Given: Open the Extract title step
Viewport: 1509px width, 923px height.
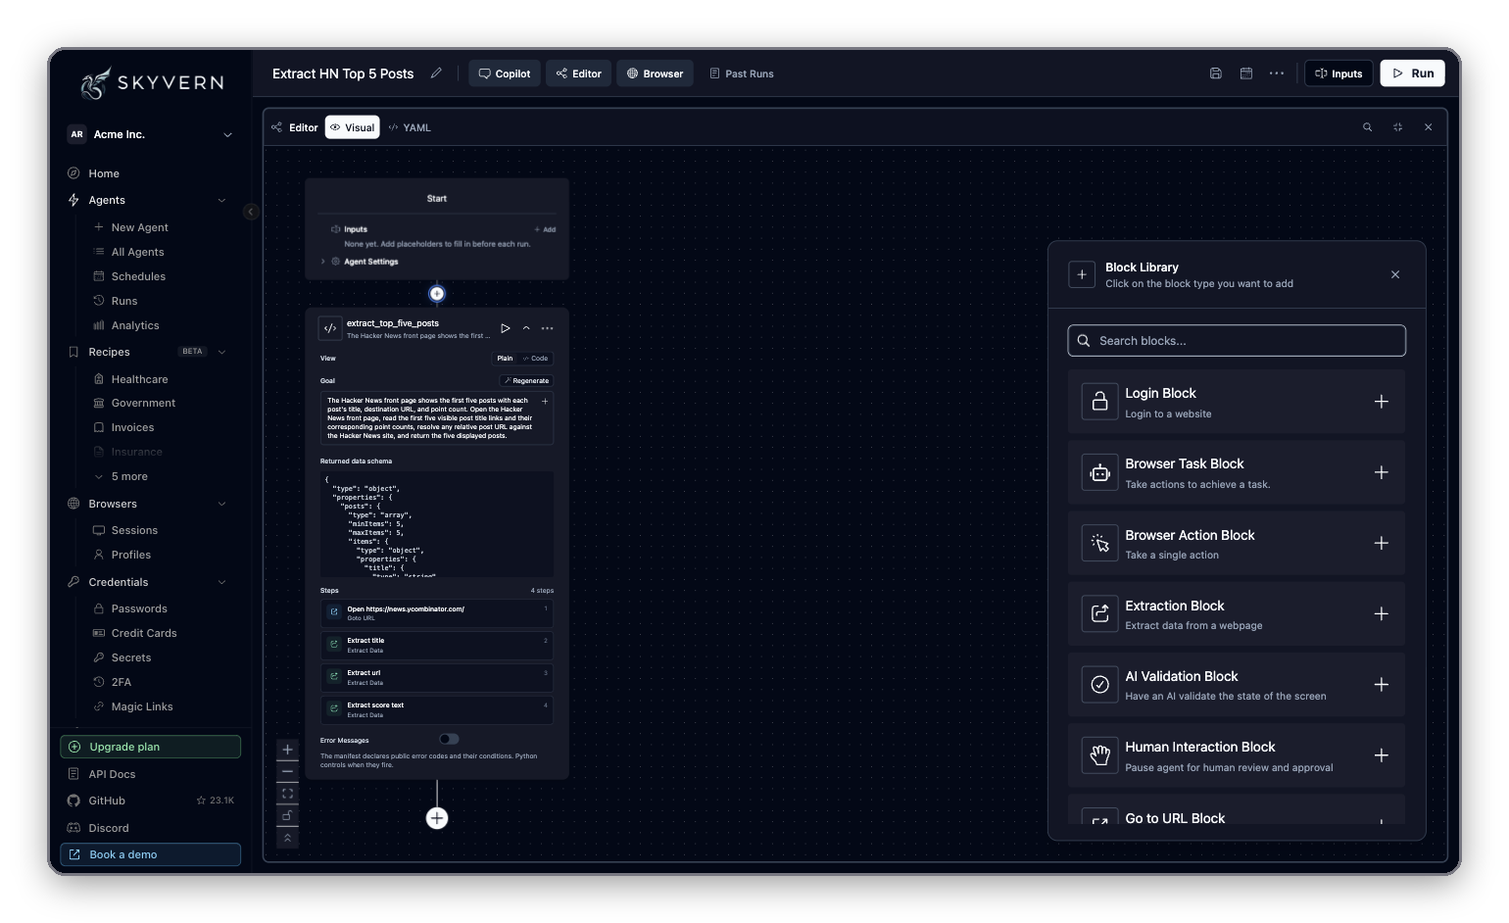Looking at the screenshot, I should (437, 645).
